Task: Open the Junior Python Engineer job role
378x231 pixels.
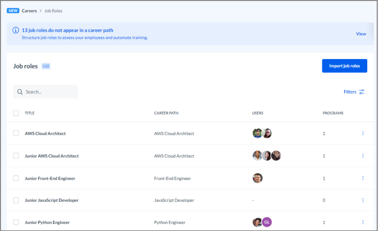Action: point(47,222)
